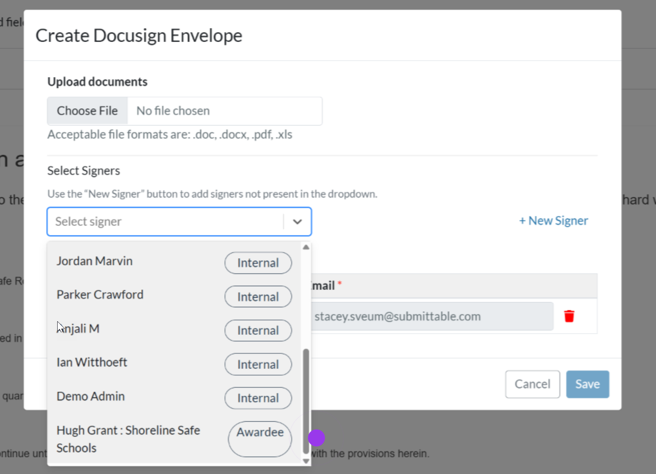The width and height of the screenshot is (656, 474).
Task: Click the signer list scrollbar thumb
Action: click(x=306, y=401)
